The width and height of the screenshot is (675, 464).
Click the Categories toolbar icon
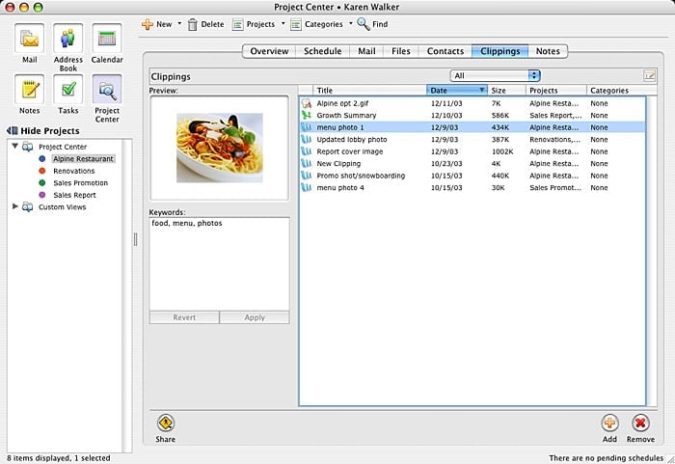click(296, 24)
